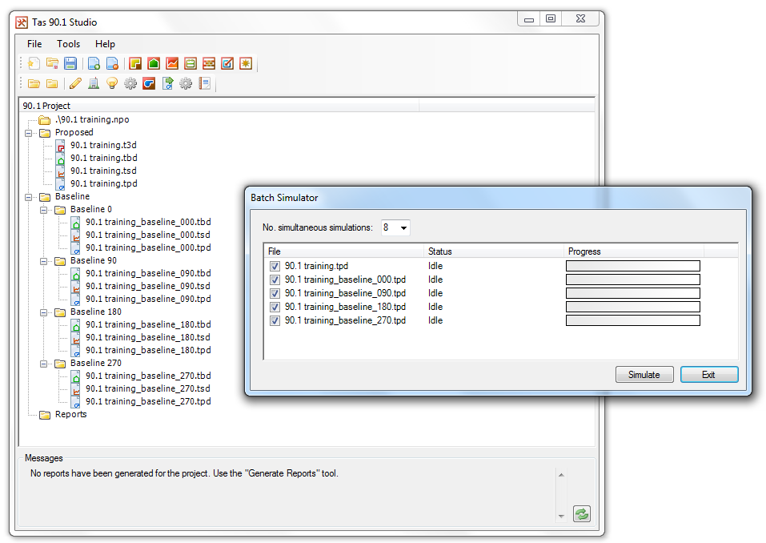
Task: Collapse the Proposed folder tree node
Action: pyautogui.click(x=28, y=133)
